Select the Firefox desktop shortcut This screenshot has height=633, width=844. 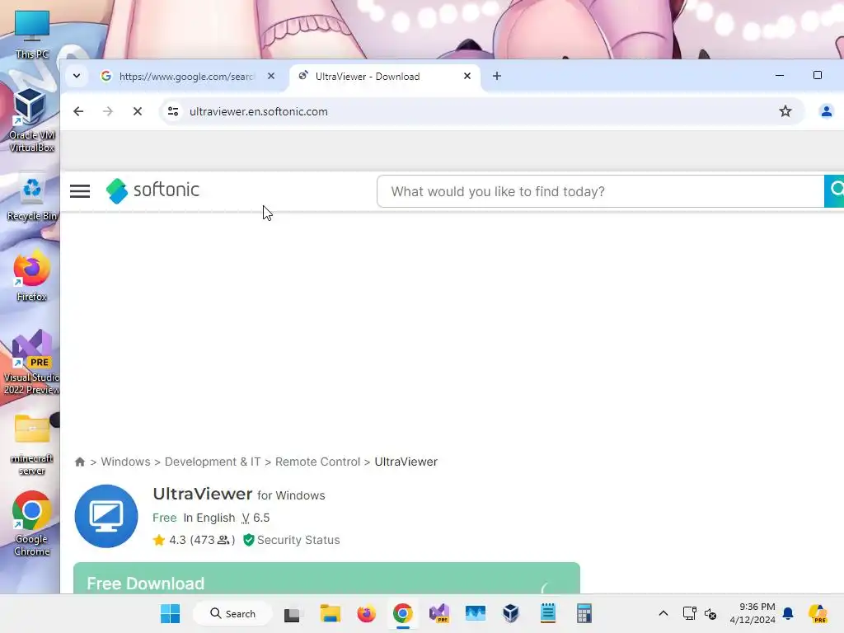(32, 276)
